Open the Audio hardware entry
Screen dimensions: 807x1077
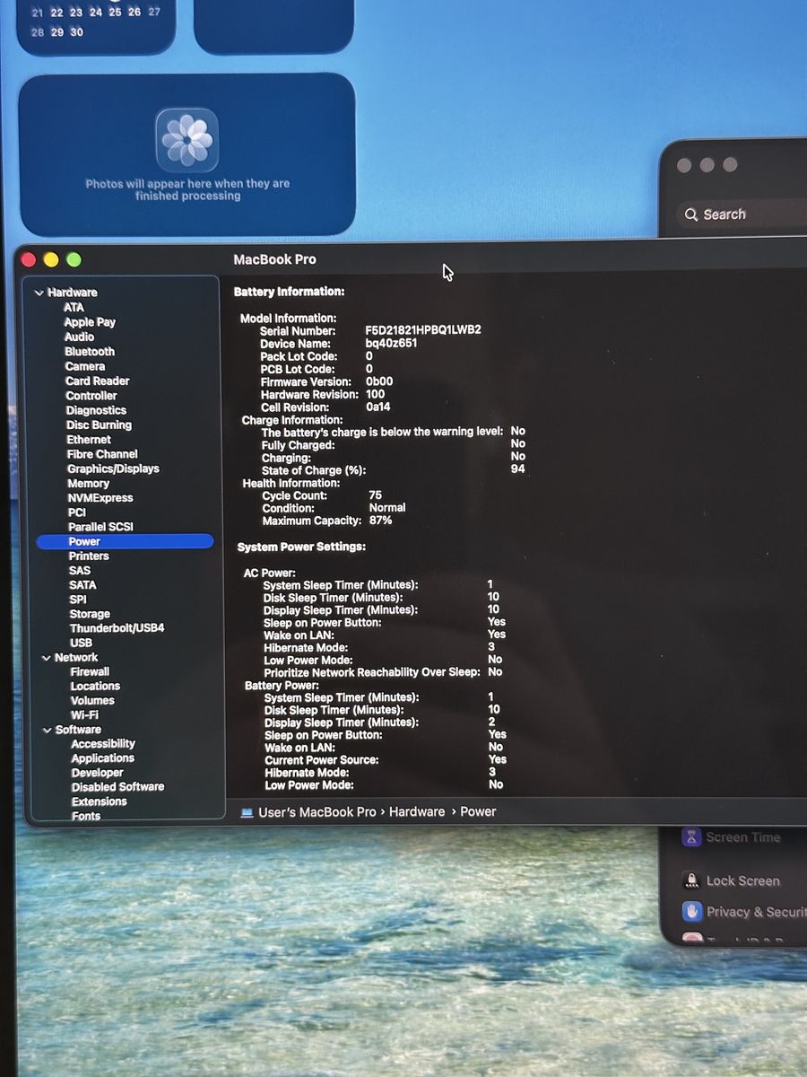[79, 337]
